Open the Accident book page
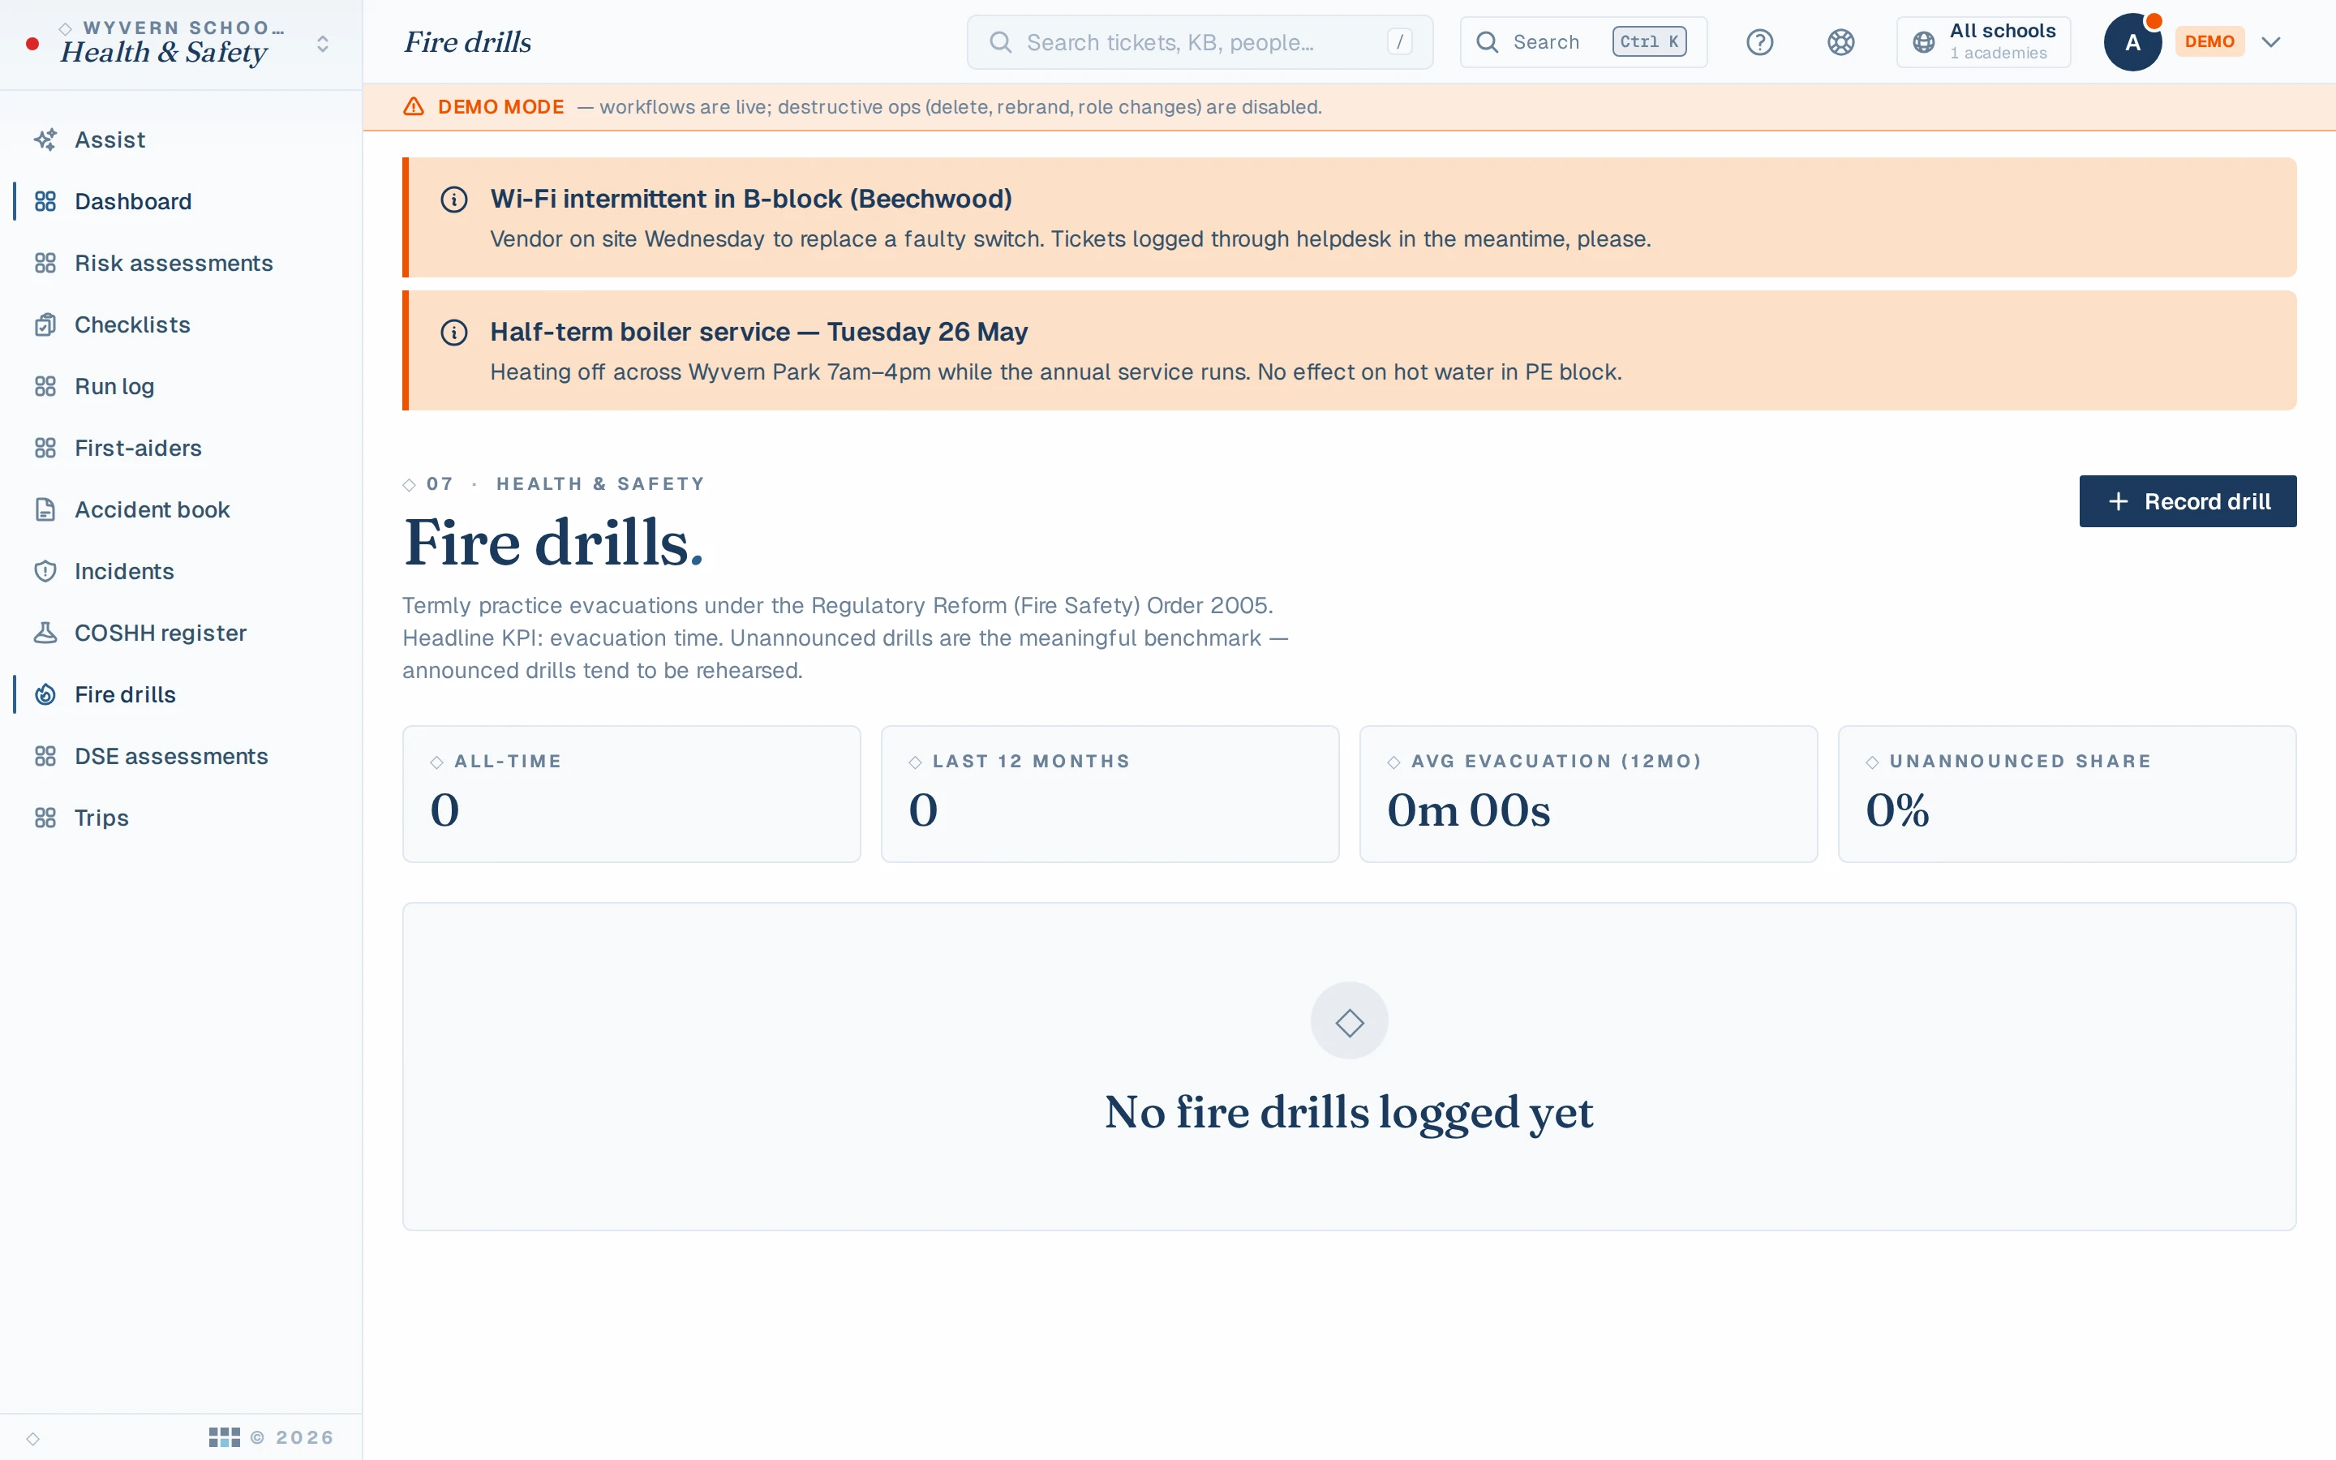Screen dimensions: 2336x1460 point(181,510)
